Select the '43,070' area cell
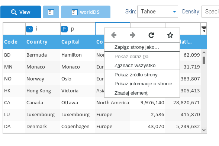 (x=148, y=126)
